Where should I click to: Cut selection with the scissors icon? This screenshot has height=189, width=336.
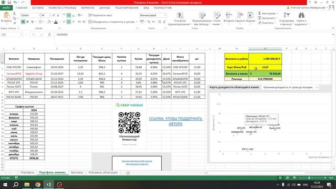pyautogui.click(x=14, y=14)
